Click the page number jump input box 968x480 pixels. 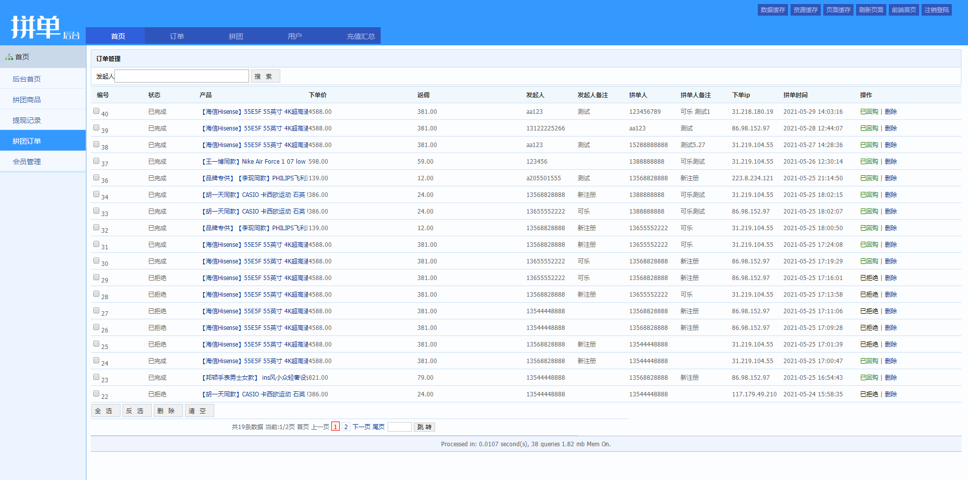click(x=399, y=427)
